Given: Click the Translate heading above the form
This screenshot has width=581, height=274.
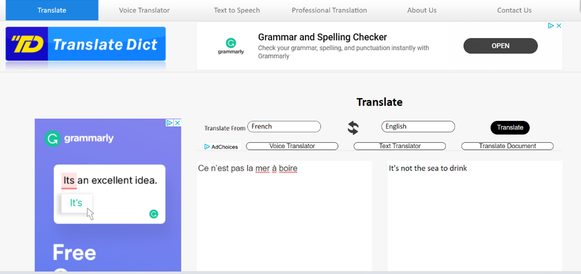Looking at the screenshot, I should [x=379, y=102].
